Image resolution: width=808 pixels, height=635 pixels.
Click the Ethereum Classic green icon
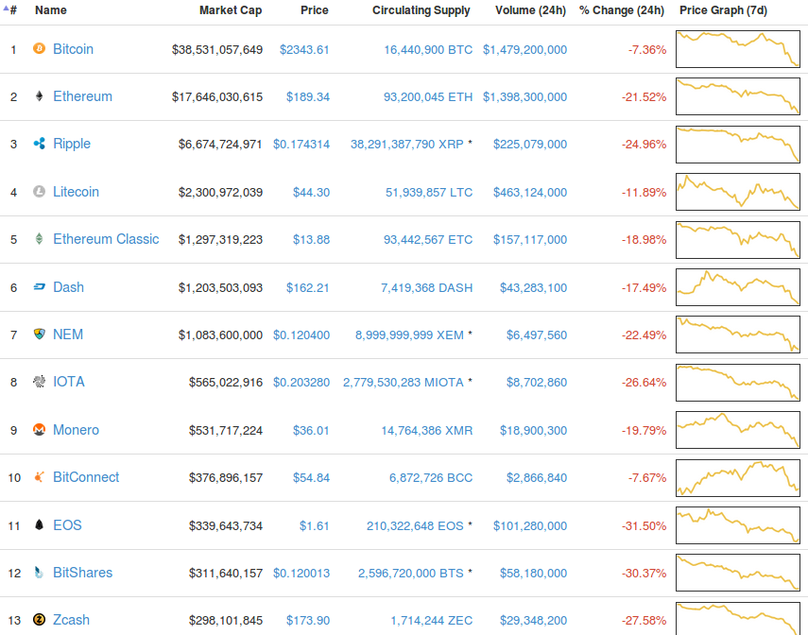pos(39,239)
